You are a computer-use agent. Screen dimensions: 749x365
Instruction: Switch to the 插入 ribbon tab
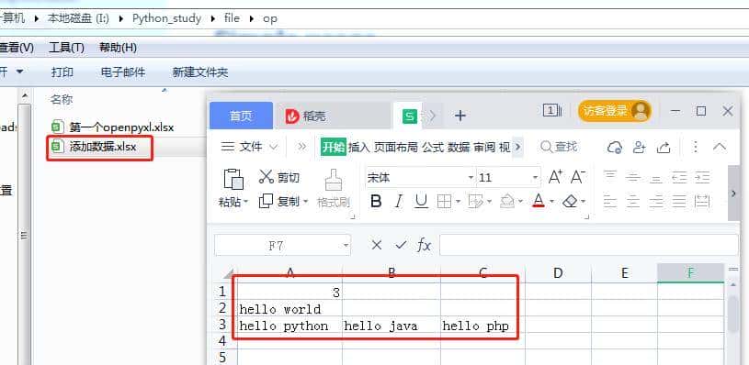[359, 148]
